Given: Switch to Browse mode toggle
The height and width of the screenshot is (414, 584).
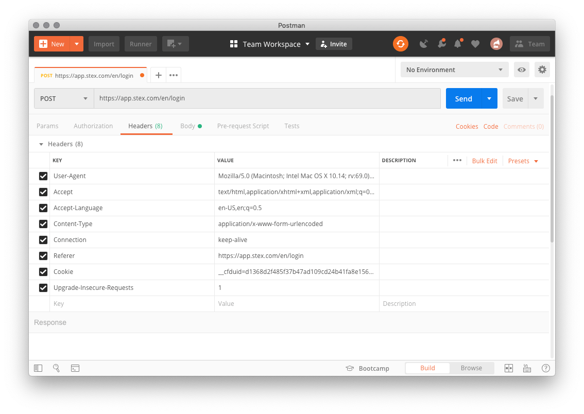Looking at the screenshot, I should click(x=471, y=368).
